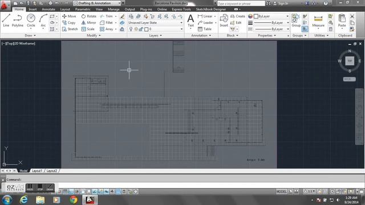Image resolution: width=365 pixels, height=205 pixels.
Task: Select the Arc tool
Action: click(43, 20)
